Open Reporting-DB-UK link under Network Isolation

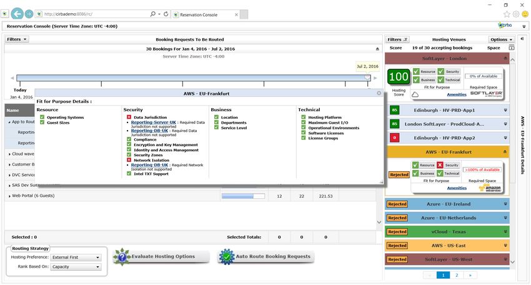pyautogui.click(x=149, y=165)
